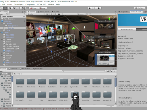Open VRCCam prefab arrow in Hierarchy
This screenshot has height=110, width=147.
[25, 21]
